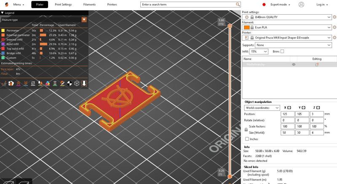Toggle Custom G-codes display icon
The height and width of the screenshot is (184, 337).
point(62,84)
